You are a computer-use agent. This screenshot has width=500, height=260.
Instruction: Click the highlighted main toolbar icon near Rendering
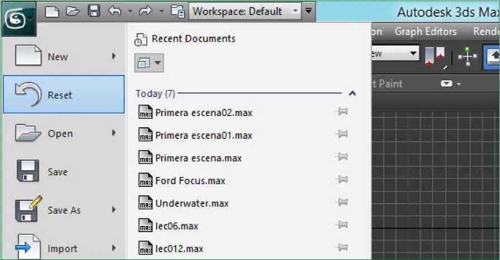coord(492,57)
